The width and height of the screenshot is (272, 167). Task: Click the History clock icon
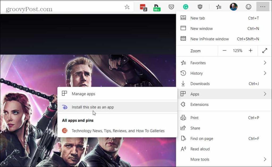pos(183,73)
